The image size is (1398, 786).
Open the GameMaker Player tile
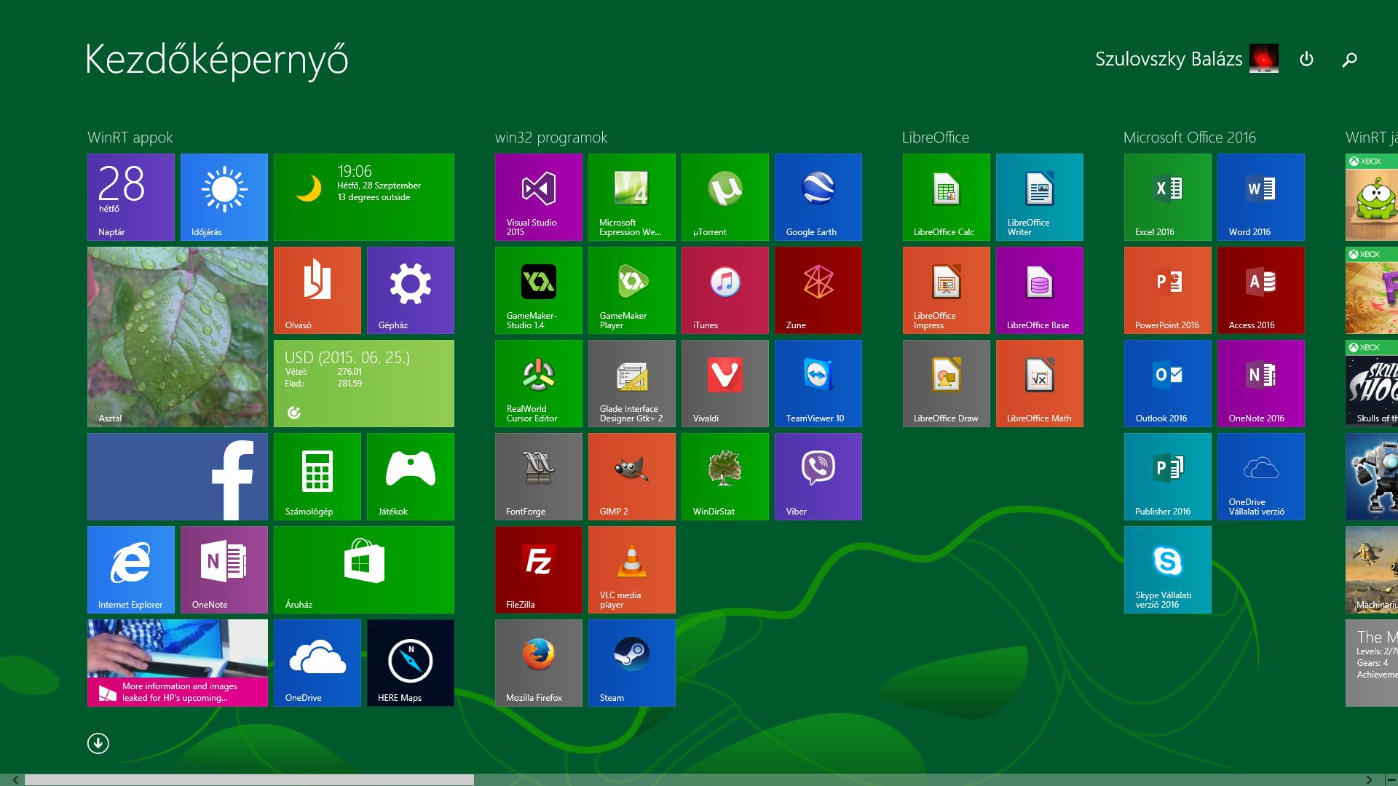tap(632, 290)
